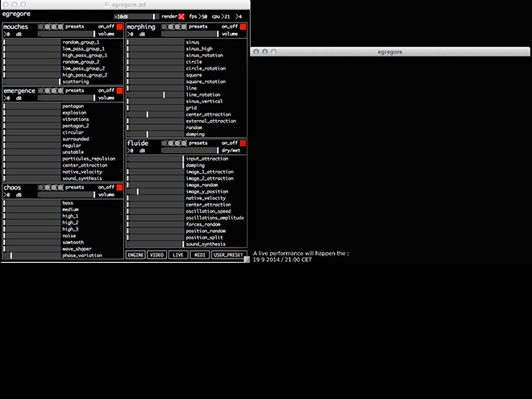Select first preset radio in fluide
532x399 pixels.
pyautogui.click(x=164, y=143)
